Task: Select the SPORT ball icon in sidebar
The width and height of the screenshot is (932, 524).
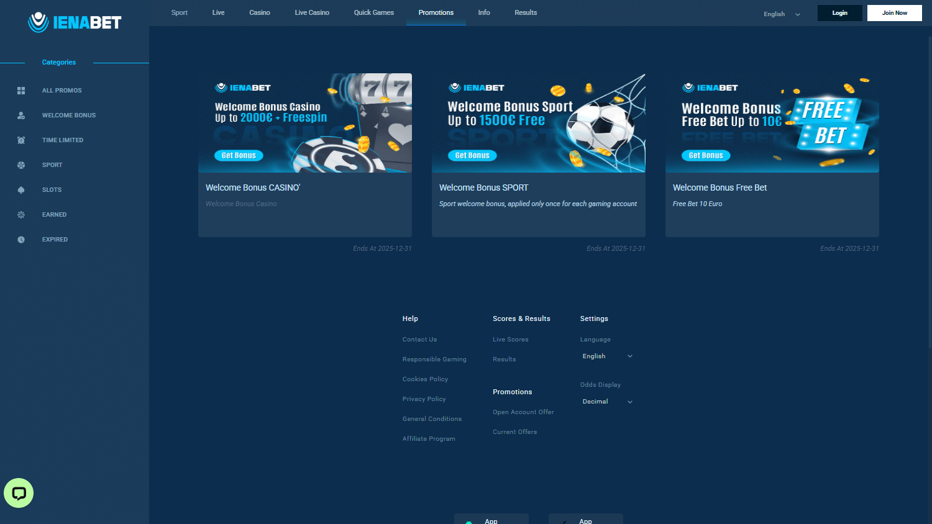Action: pyautogui.click(x=21, y=165)
